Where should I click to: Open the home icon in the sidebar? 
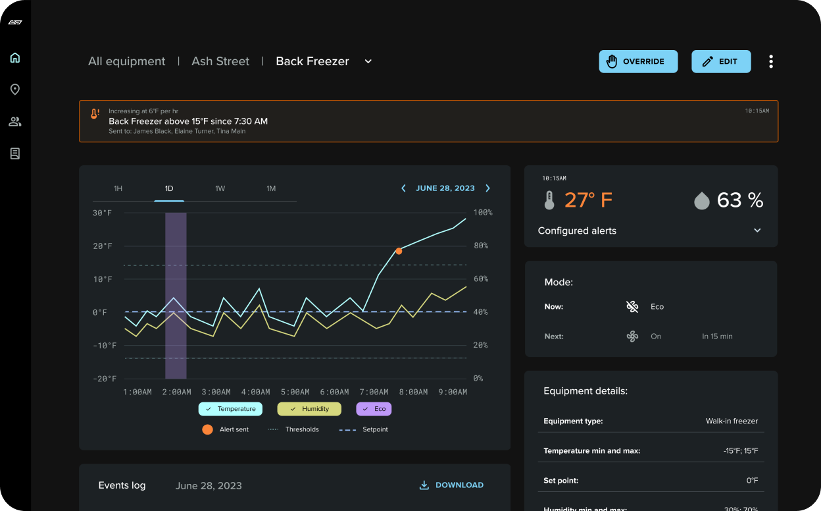[15, 58]
